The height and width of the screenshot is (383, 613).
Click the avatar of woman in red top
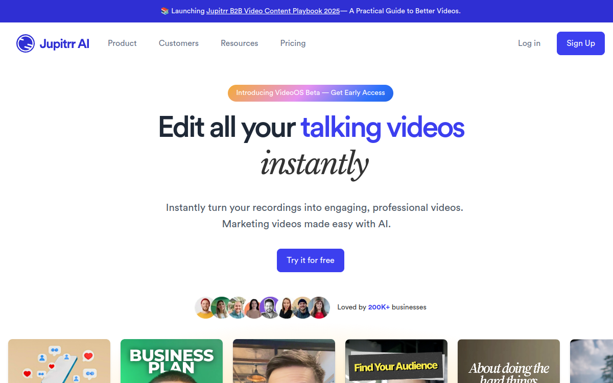(x=320, y=307)
